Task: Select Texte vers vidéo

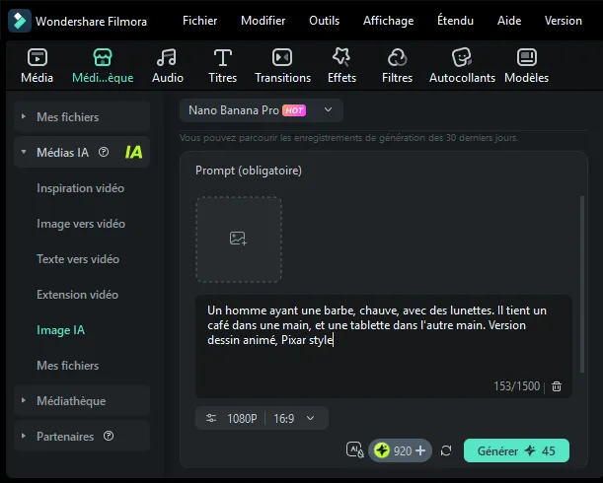Action: [x=78, y=259]
